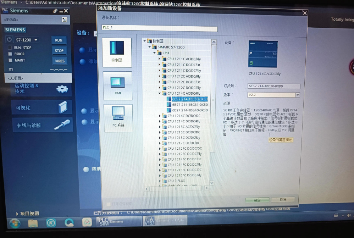Collapse the SIMATIC S7-1200 tree node
The height and width of the screenshot is (238, 354).
point(149,47)
